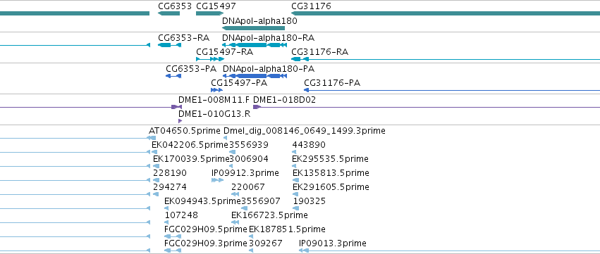Select the FGC029H09.3prime EST glyph
The image size is (600, 254).
coord(173,250)
